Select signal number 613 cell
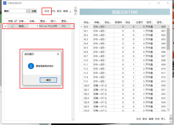 click(161, 81)
